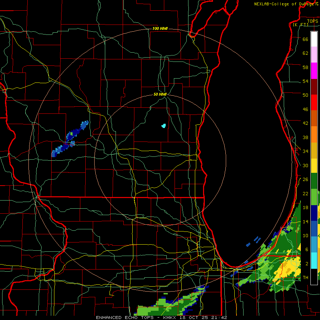Click the light blue legend swatch
The width and height of the screenshot is (320, 320).
314,245
